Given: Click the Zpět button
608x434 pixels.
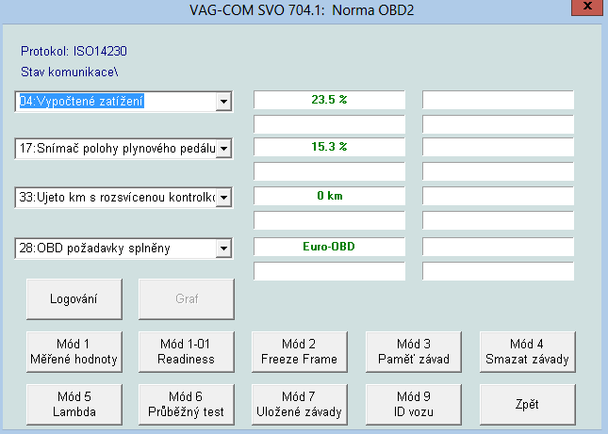Looking at the screenshot, I should (527, 404).
